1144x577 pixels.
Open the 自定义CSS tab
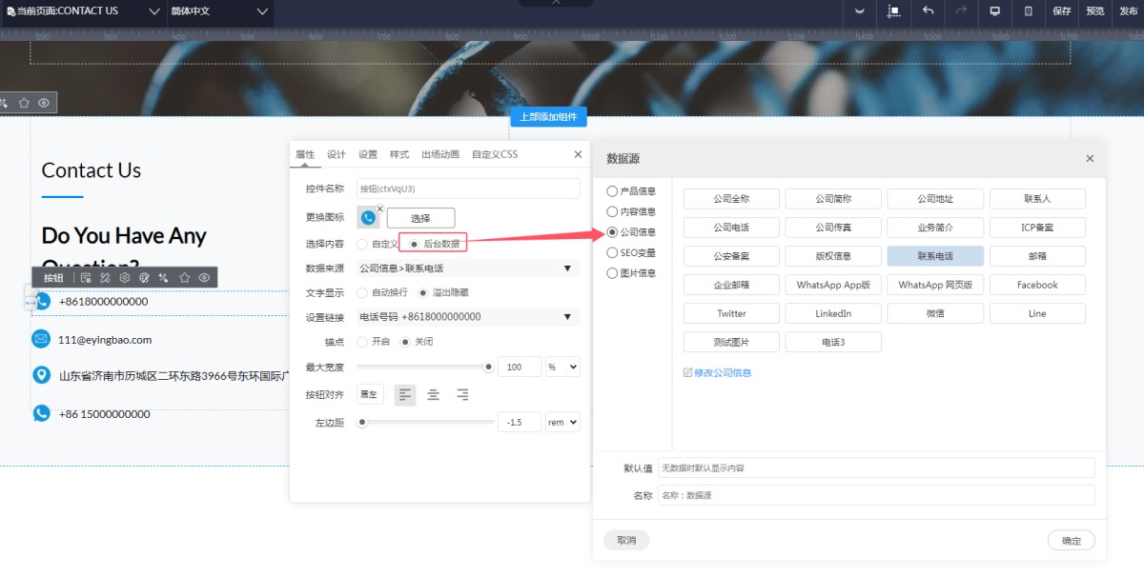click(494, 154)
